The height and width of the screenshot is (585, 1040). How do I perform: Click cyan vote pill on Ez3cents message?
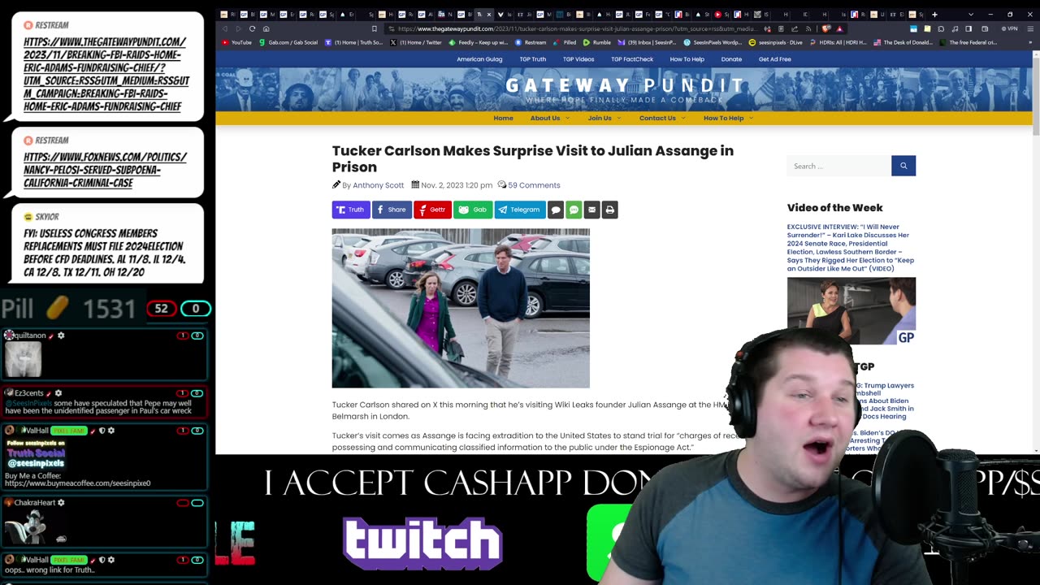[x=197, y=393]
